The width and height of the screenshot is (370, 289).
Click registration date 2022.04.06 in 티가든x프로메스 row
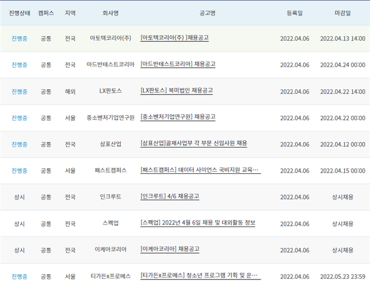coord(294,277)
